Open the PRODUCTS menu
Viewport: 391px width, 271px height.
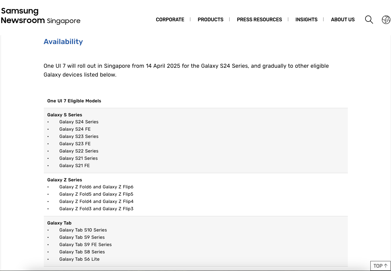click(x=210, y=19)
